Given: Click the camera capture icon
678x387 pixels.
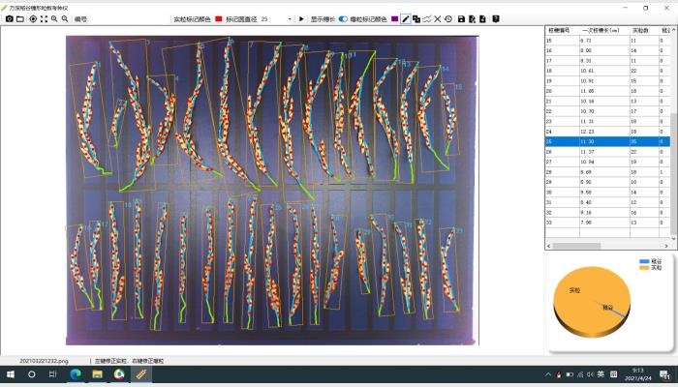Looking at the screenshot, I should [9, 18].
